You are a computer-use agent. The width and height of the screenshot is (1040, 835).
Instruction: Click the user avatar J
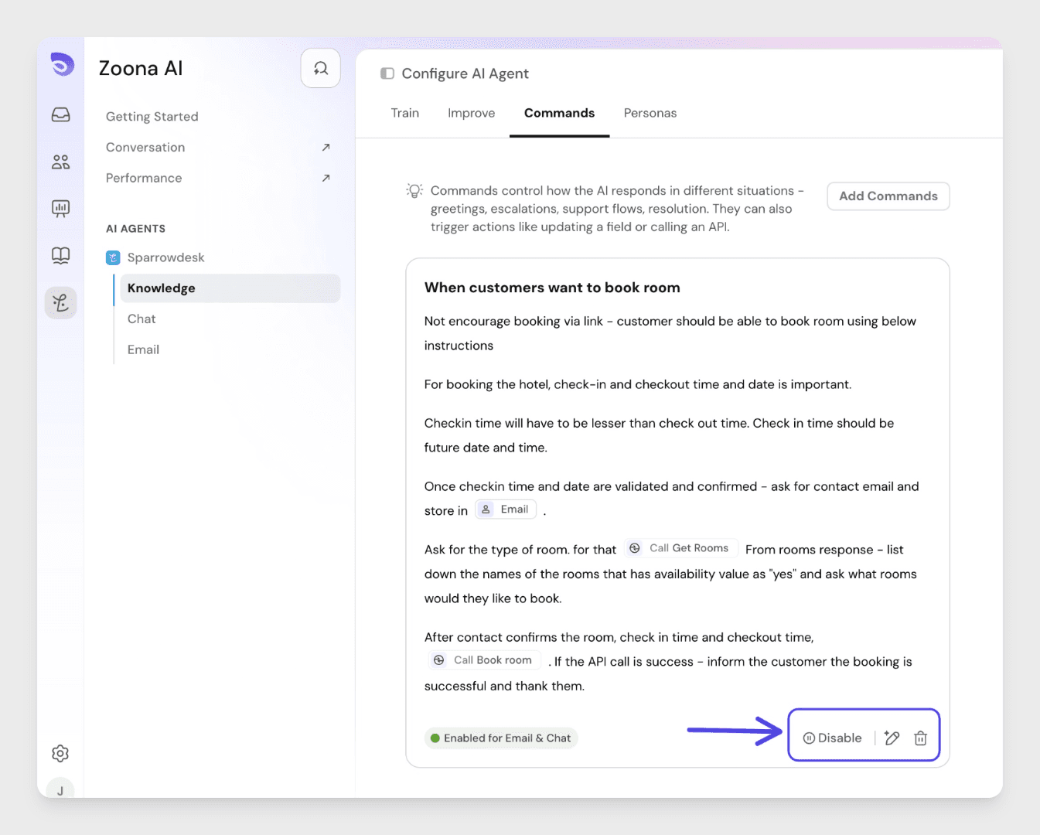tap(60, 789)
